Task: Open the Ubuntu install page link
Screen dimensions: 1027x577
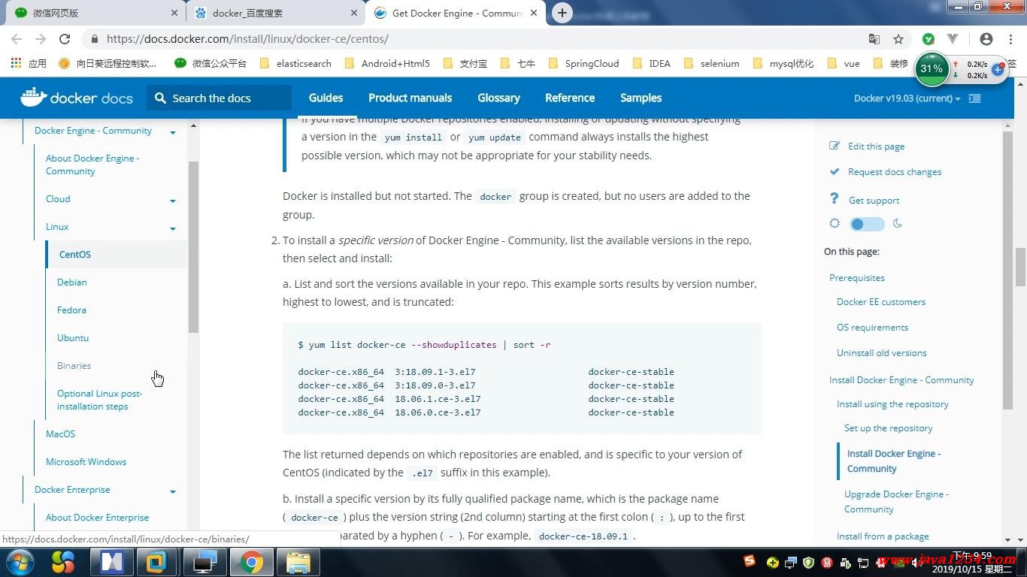Action: click(x=73, y=338)
